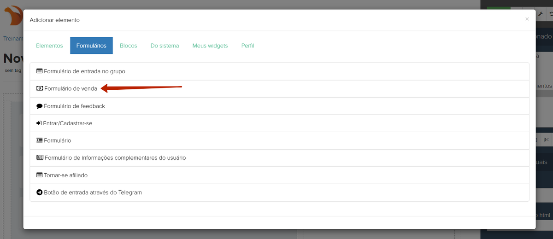553x239 pixels.
Task: Click the Tornar-se afiliado icon
Action: pos(39,175)
